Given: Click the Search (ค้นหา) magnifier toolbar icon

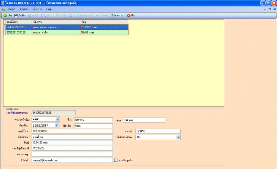Looking at the screenshot, I should pyautogui.click(x=45, y=16).
